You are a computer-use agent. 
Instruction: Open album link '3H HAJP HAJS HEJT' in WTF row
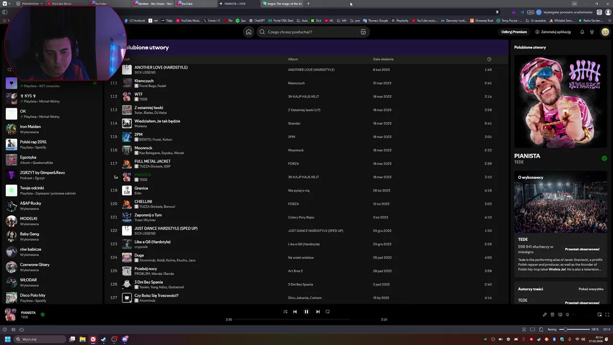tap(303, 96)
